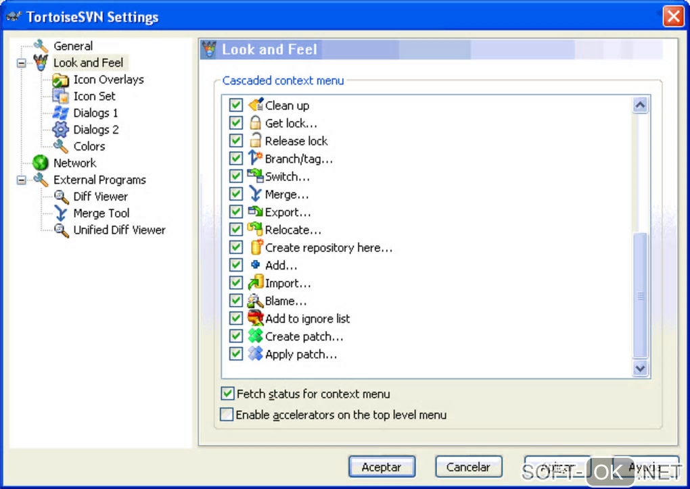Screen dimensions: 690x489
Task: Click the External Programs wrench icon
Action: (x=41, y=179)
